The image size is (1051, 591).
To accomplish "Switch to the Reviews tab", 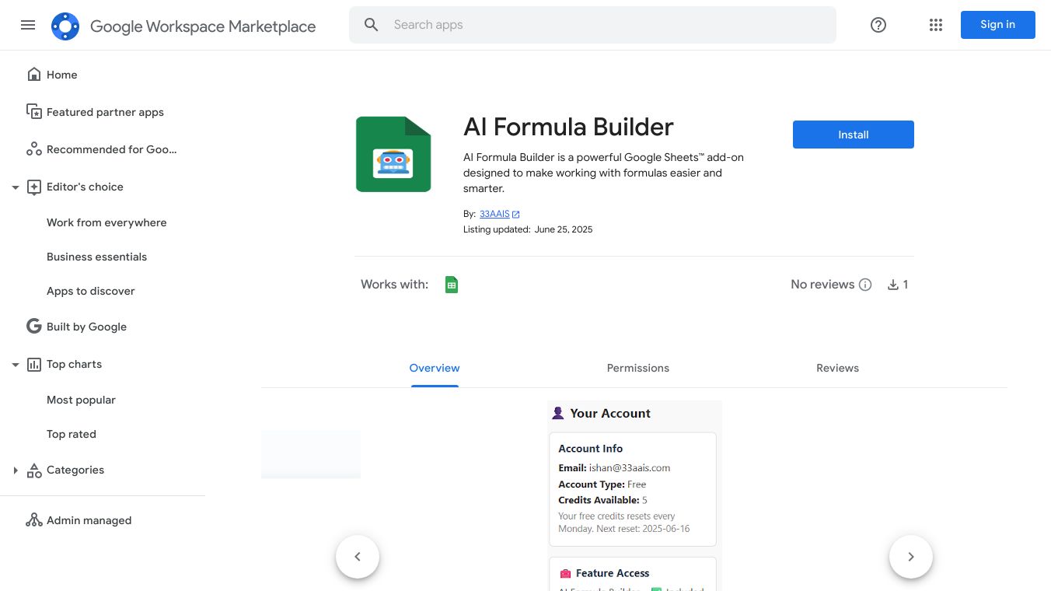I will coord(837,368).
